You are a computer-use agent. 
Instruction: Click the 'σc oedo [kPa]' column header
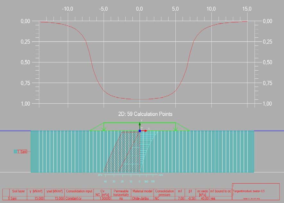tap(203, 193)
